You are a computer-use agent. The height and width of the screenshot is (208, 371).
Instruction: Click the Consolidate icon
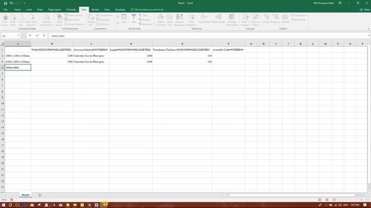coord(205,18)
